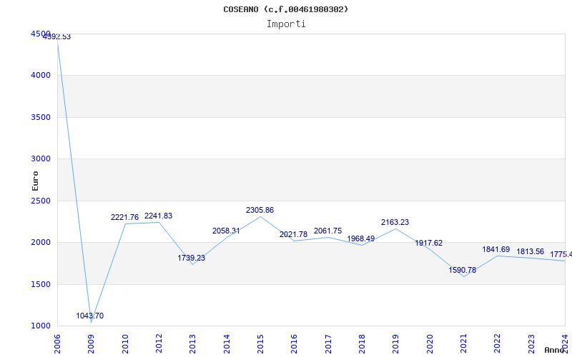The height and width of the screenshot is (357, 572).
Task: Select the 2058.31 data label
Action: 226,231
